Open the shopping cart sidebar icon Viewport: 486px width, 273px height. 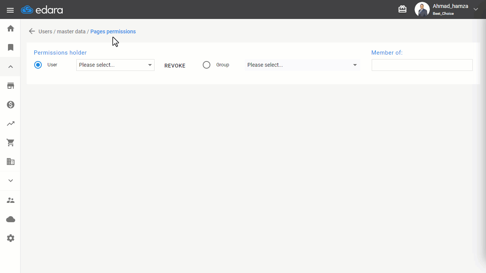click(x=11, y=143)
